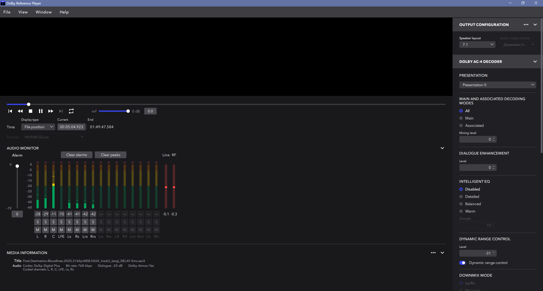Toggle loop playback icon
Screen dimensions: 543x291
71,111
